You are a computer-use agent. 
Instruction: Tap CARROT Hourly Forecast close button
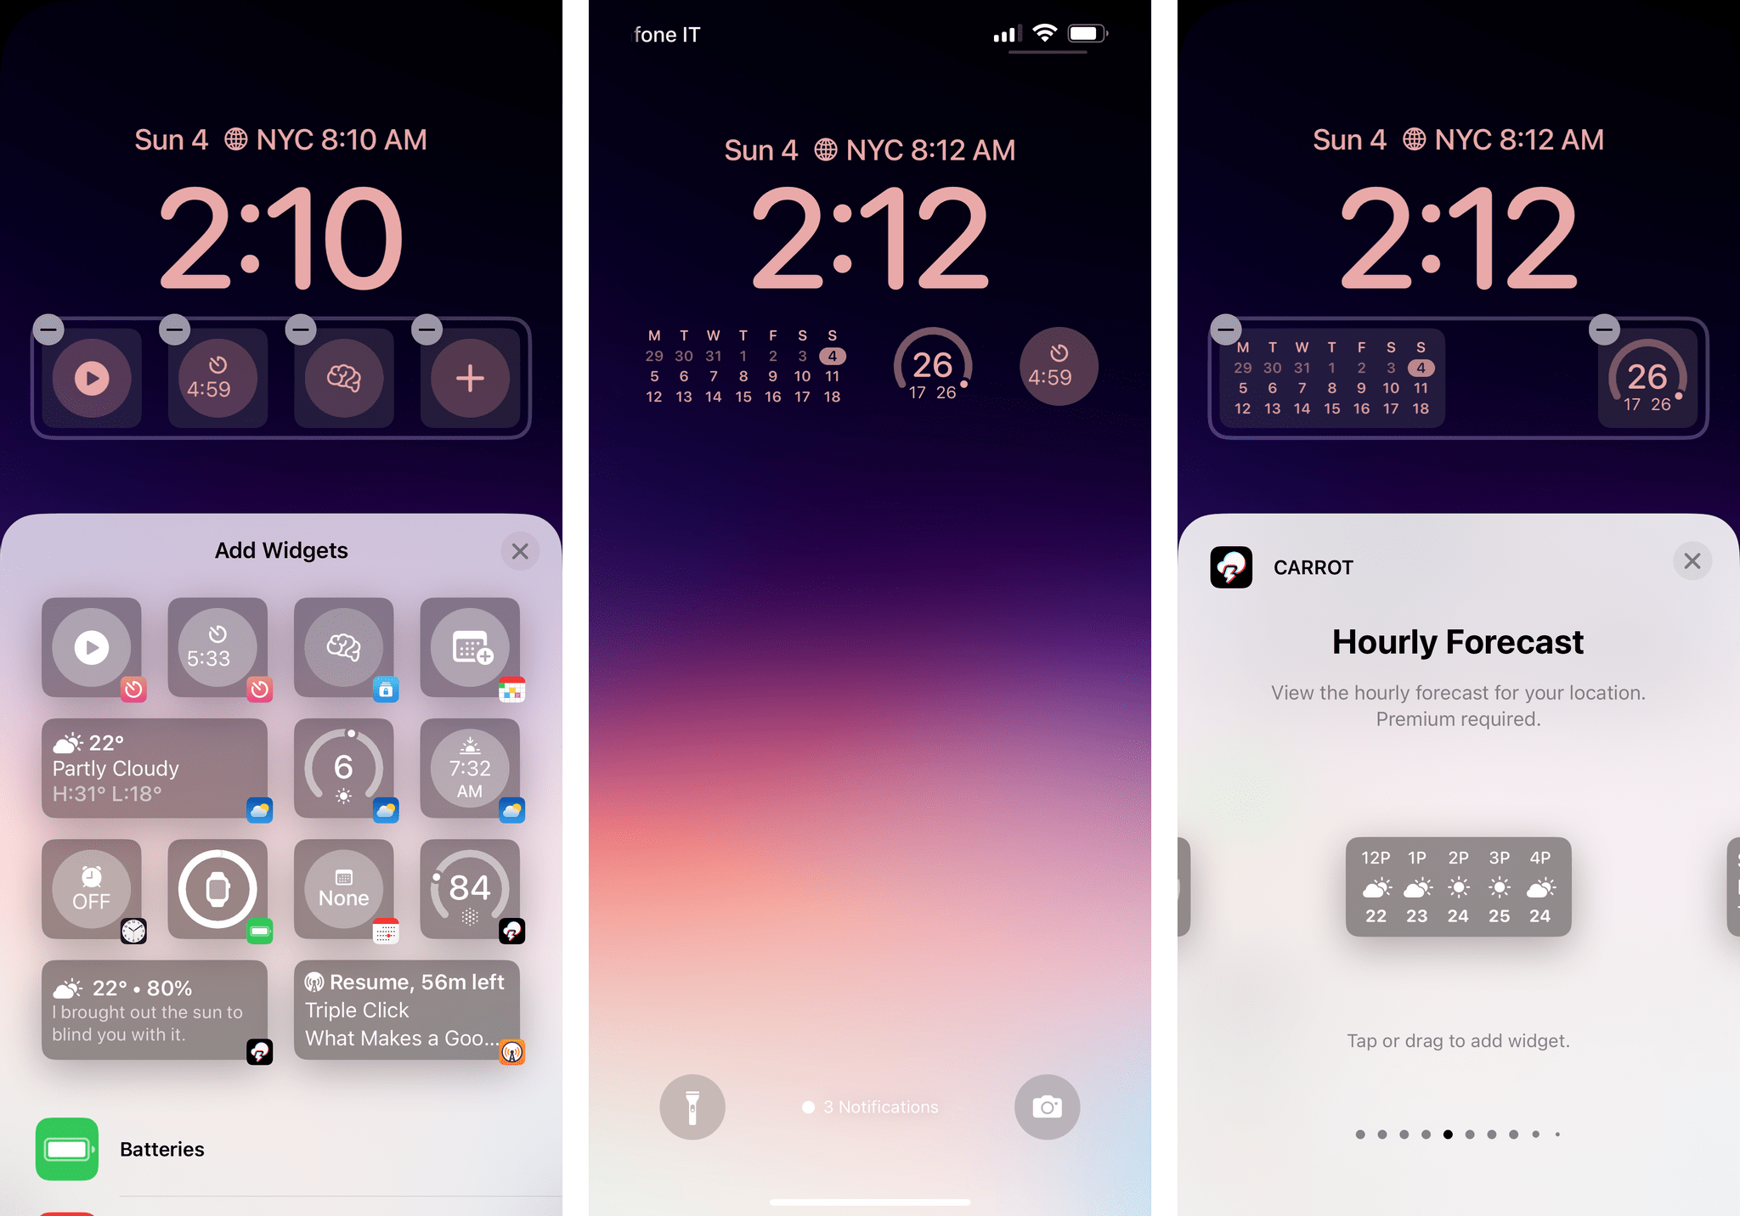tap(1694, 560)
